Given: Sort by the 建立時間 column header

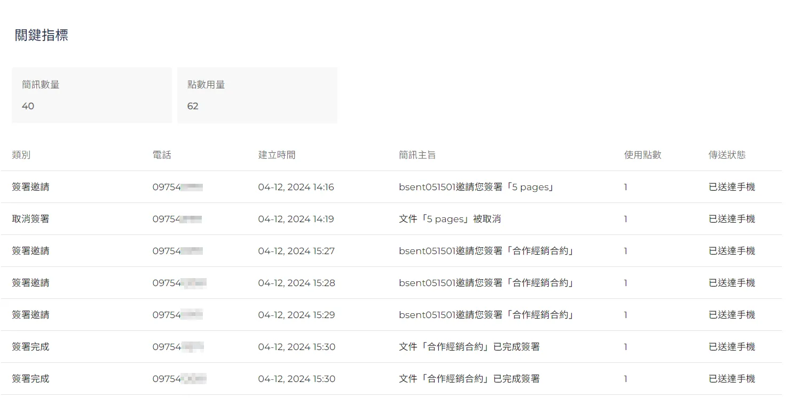Looking at the screenshot, I should [x=277, y=155].
